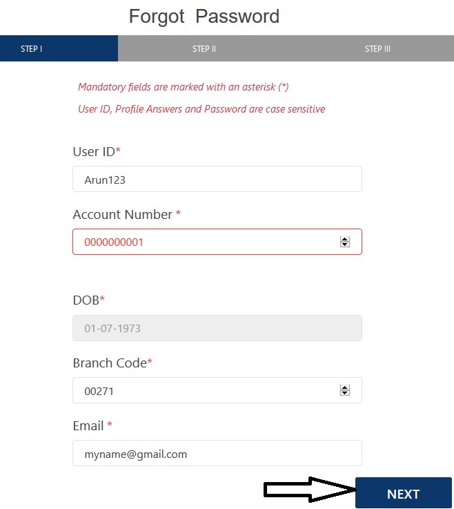
Task: Switch to the STEP II tab
Action: 204,49
